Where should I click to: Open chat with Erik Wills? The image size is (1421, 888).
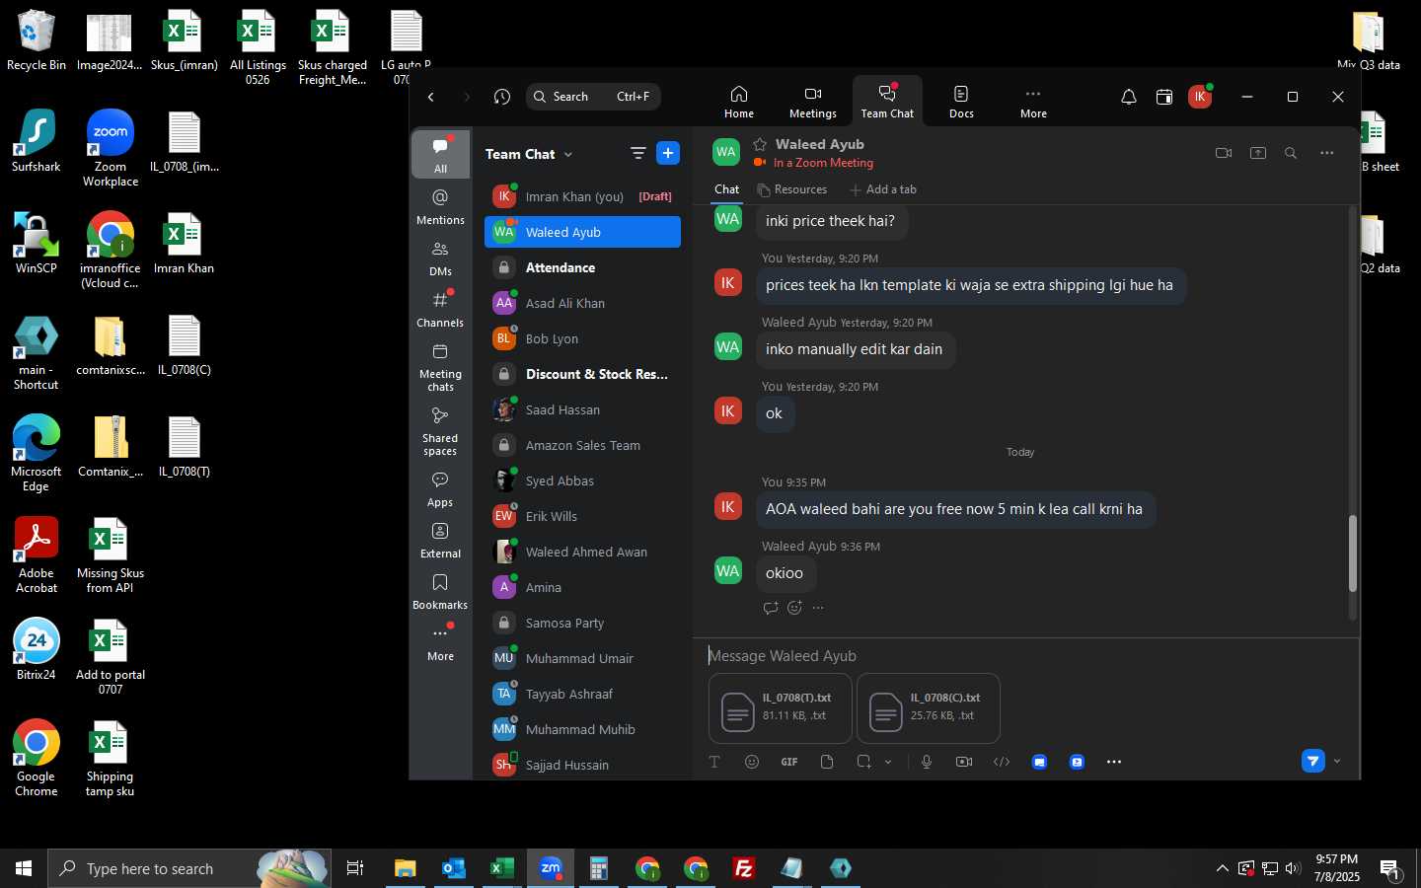582,516
